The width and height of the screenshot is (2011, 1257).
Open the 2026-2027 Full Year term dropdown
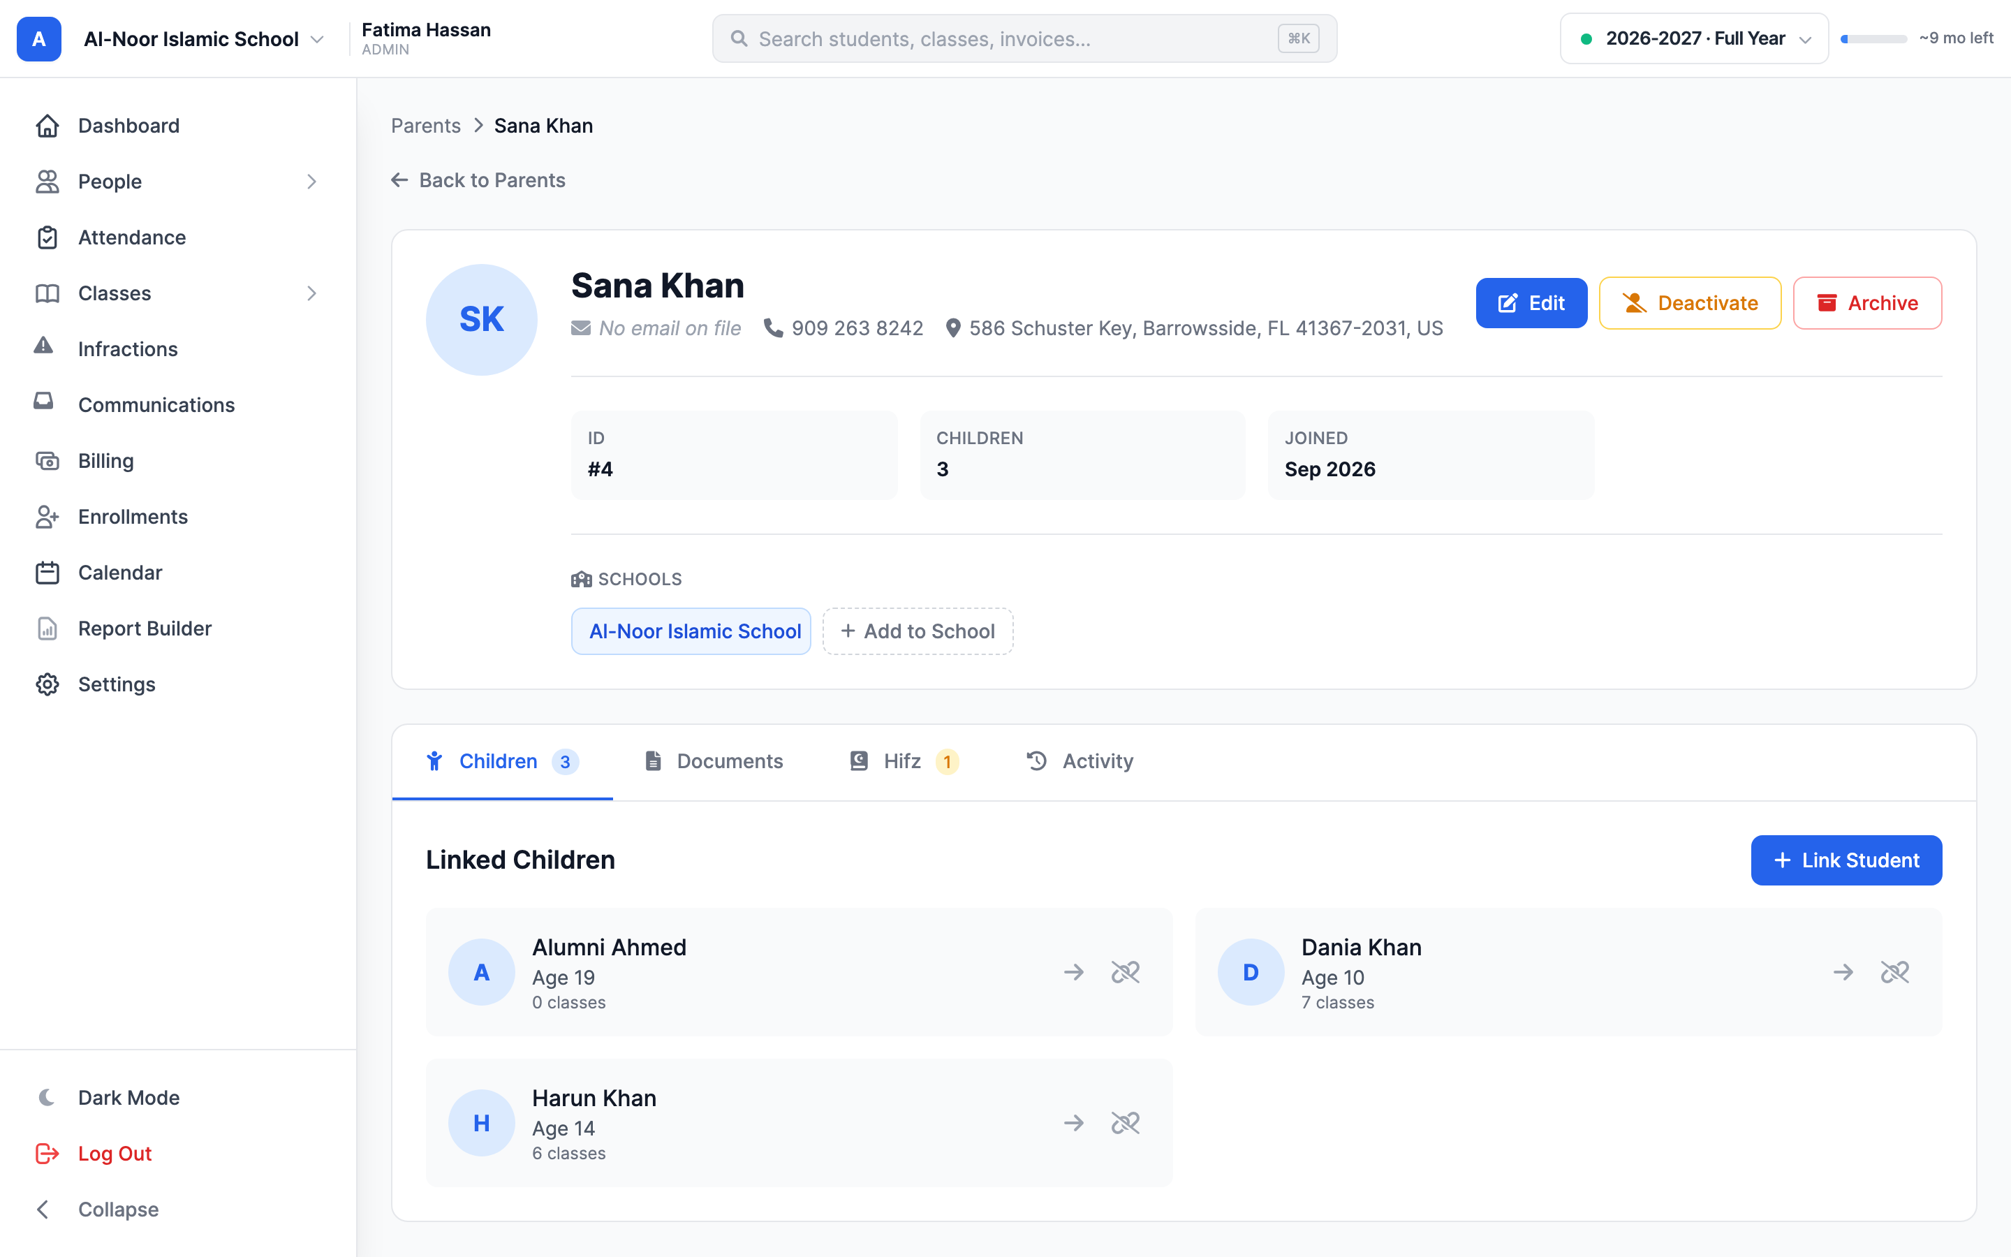(1693, 38)
